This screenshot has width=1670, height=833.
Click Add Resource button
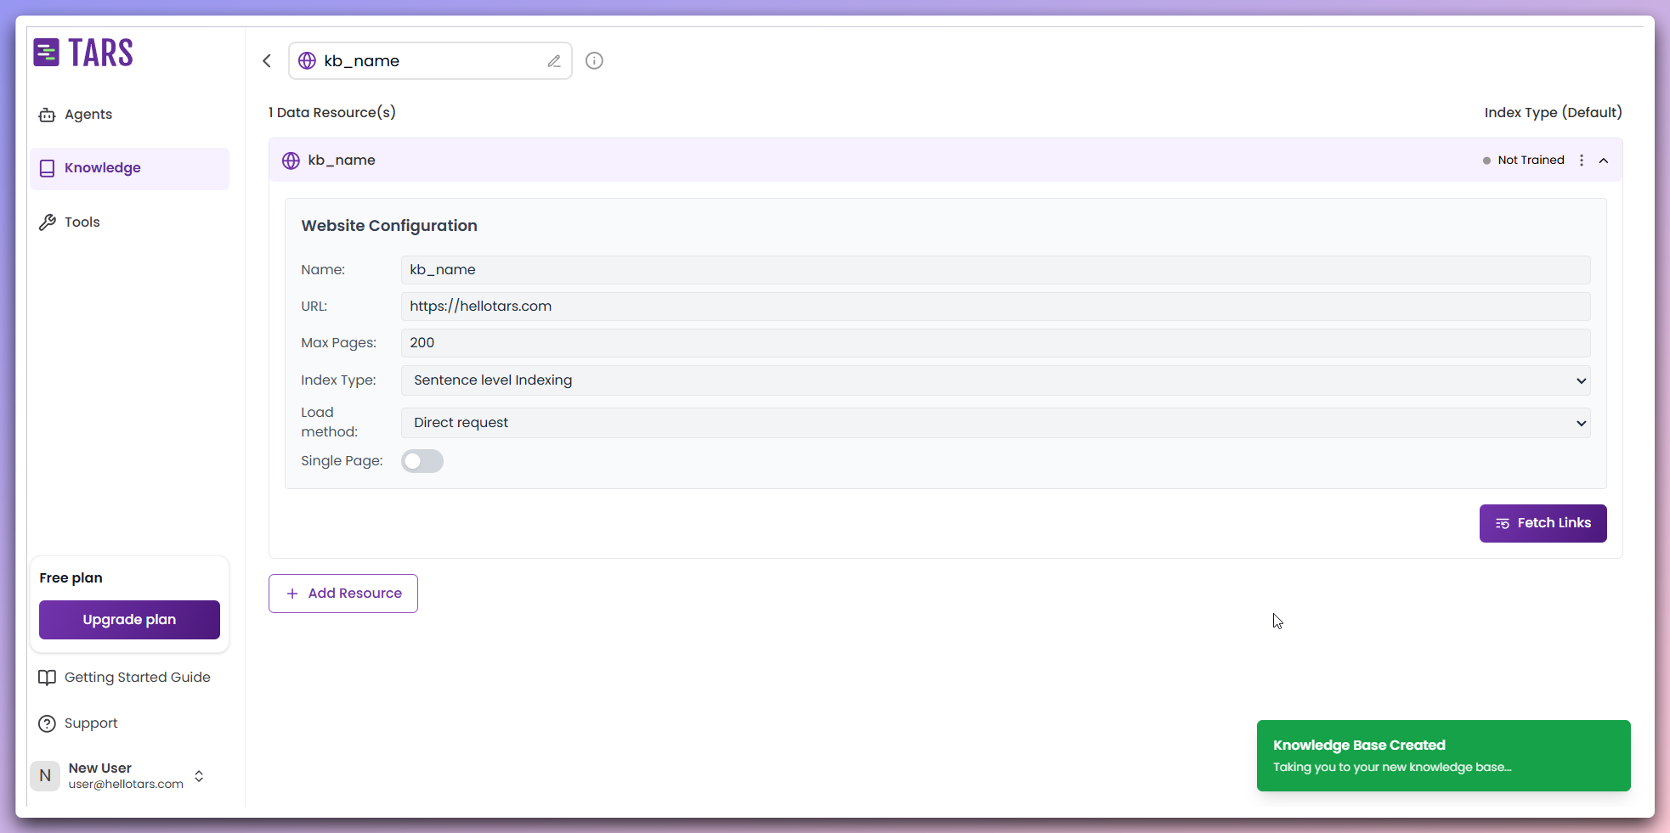click(343, 594)
